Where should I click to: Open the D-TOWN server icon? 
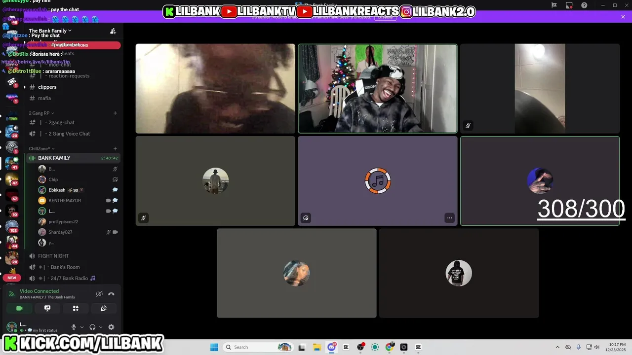coord(12,116)
